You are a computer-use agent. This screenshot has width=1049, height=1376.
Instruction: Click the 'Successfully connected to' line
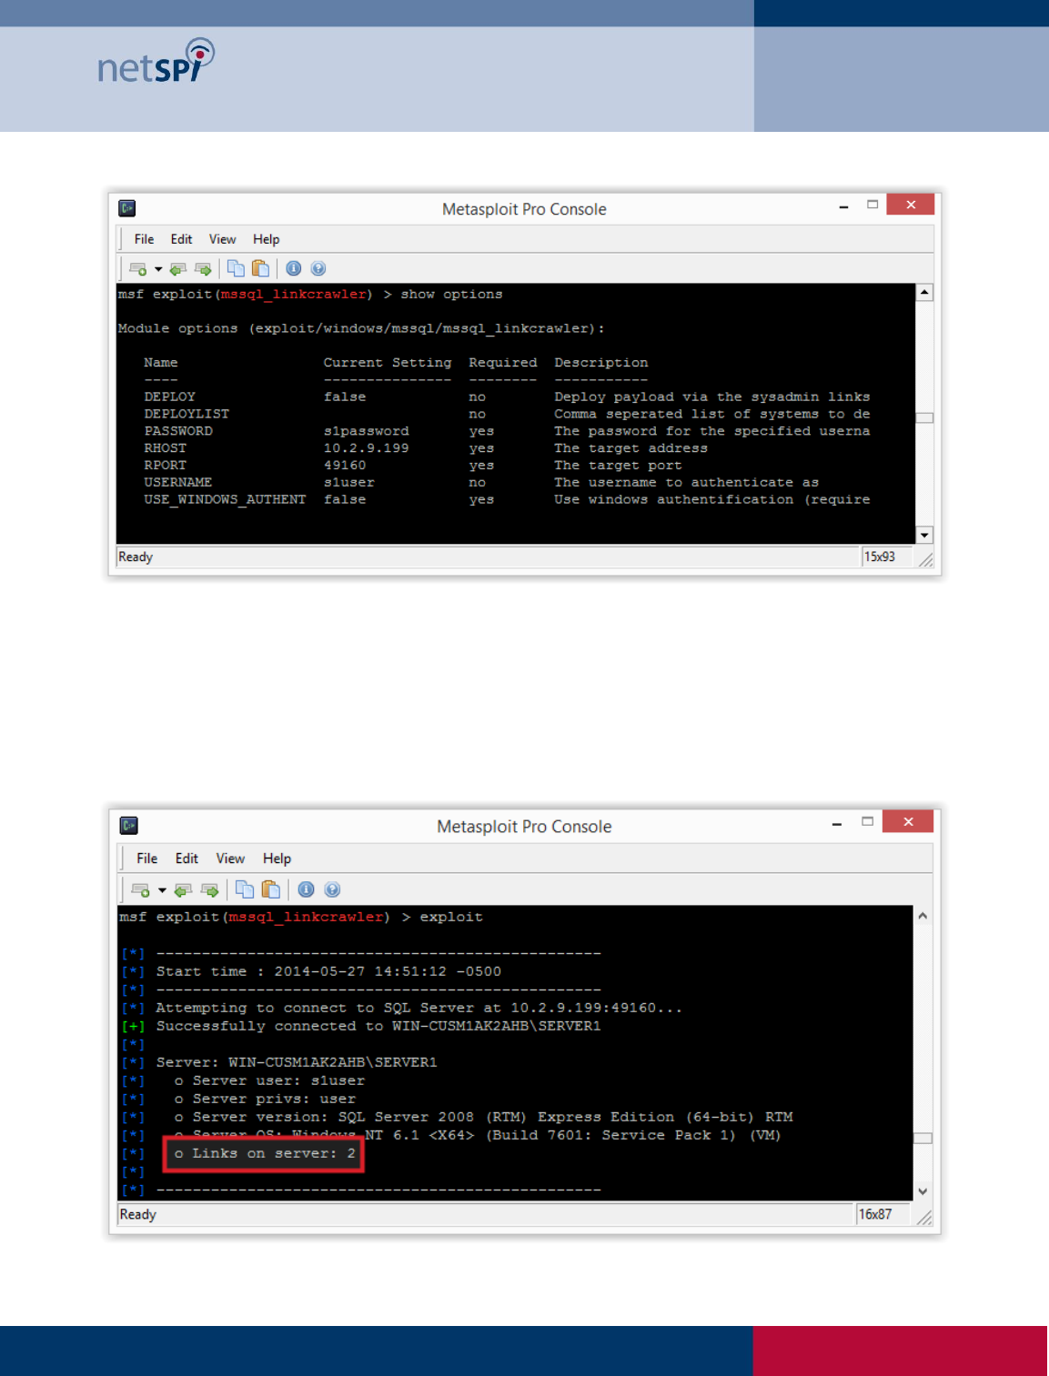[x=378, y=1026]
